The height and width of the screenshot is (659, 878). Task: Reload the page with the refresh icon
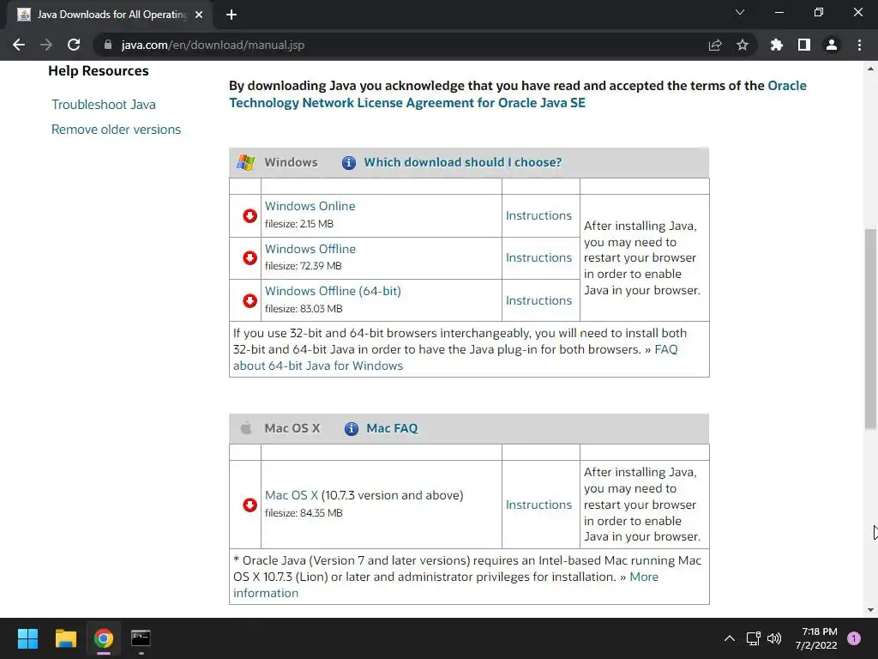point(74,45)
